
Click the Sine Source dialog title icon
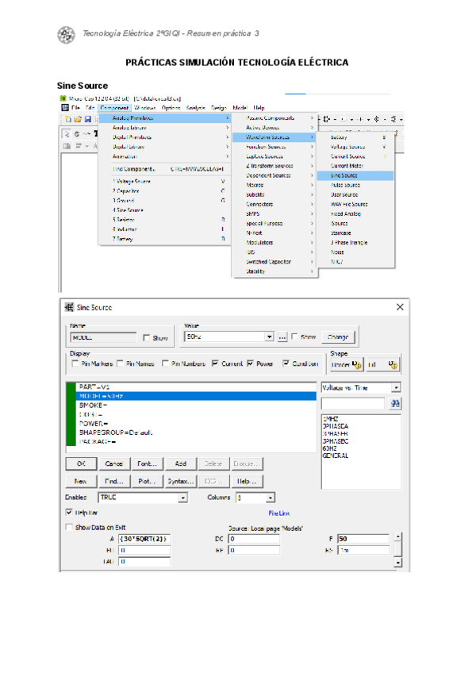click(69, 307)
